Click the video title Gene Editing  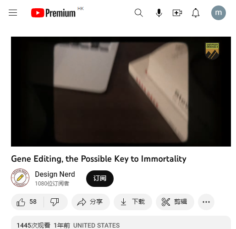tap(99, 159)
